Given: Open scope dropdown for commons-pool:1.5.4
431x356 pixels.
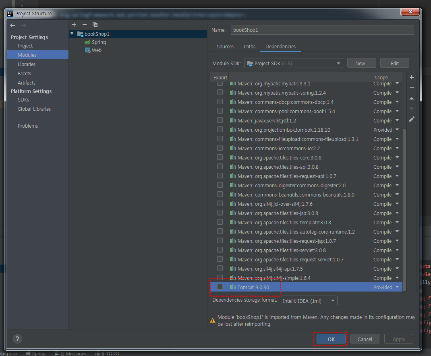Looking at the screenshot, I should (x=397, y=111).
